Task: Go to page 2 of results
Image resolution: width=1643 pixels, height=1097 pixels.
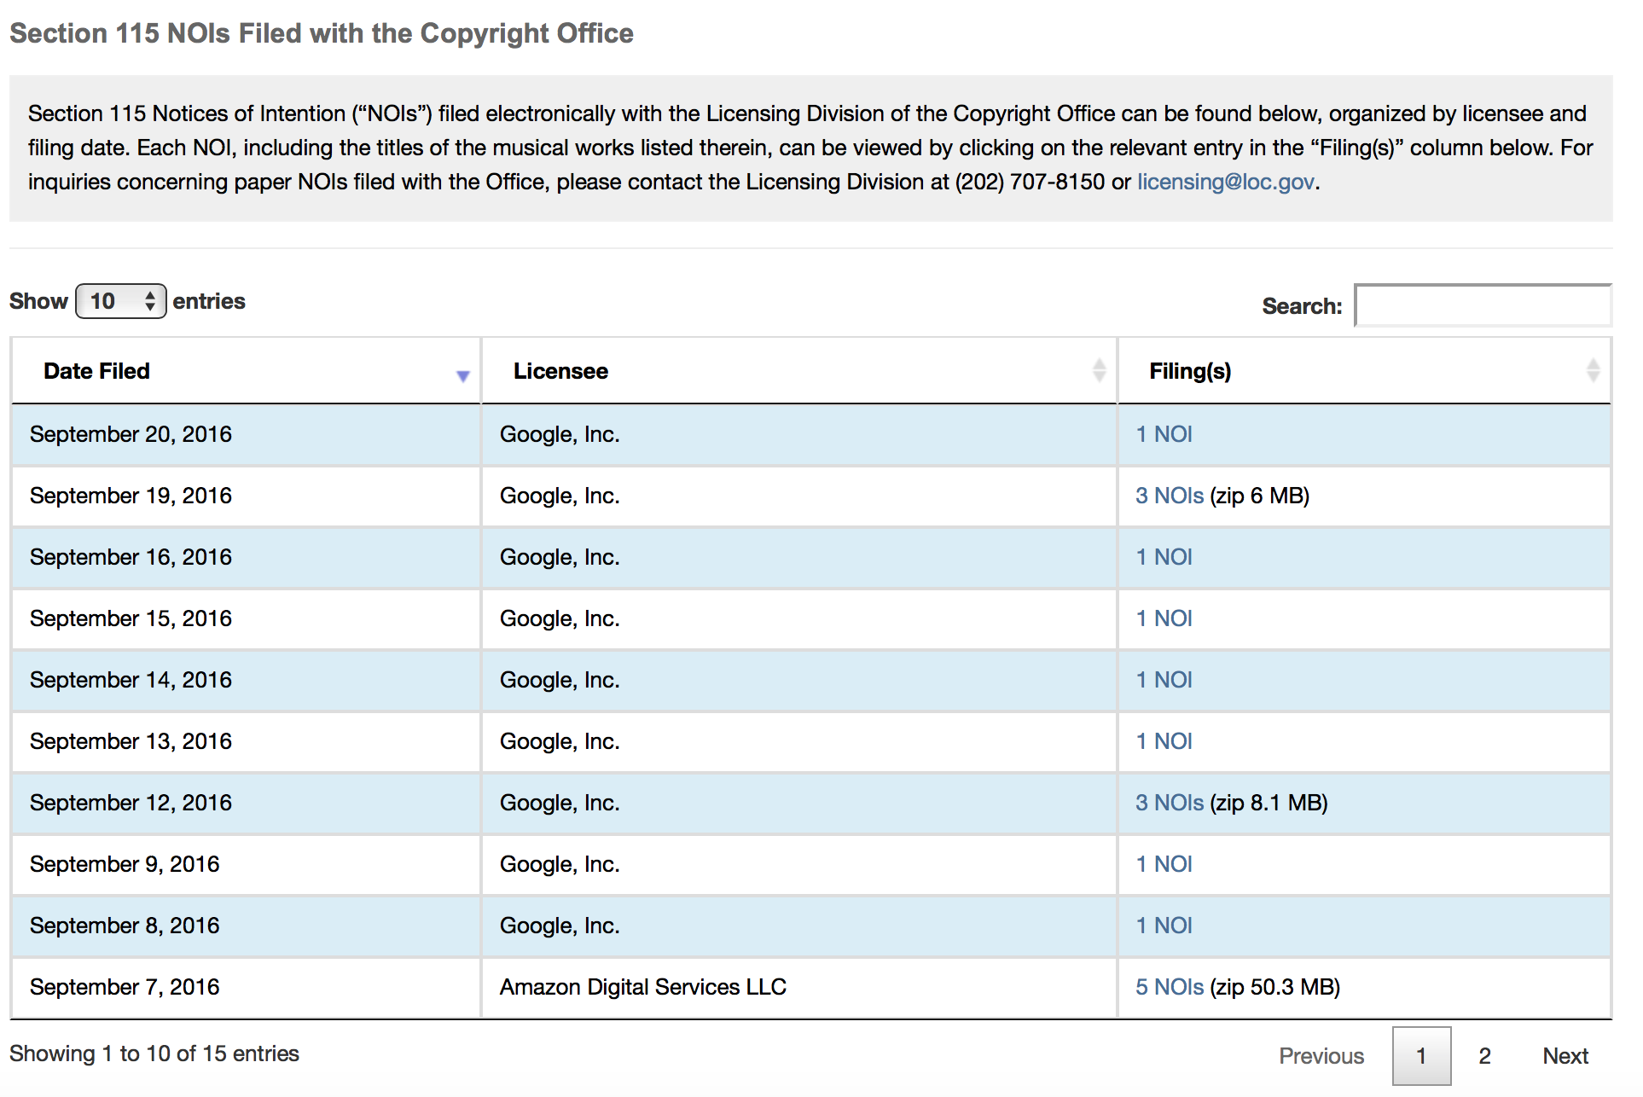Action: (x=1484, y=1056)
